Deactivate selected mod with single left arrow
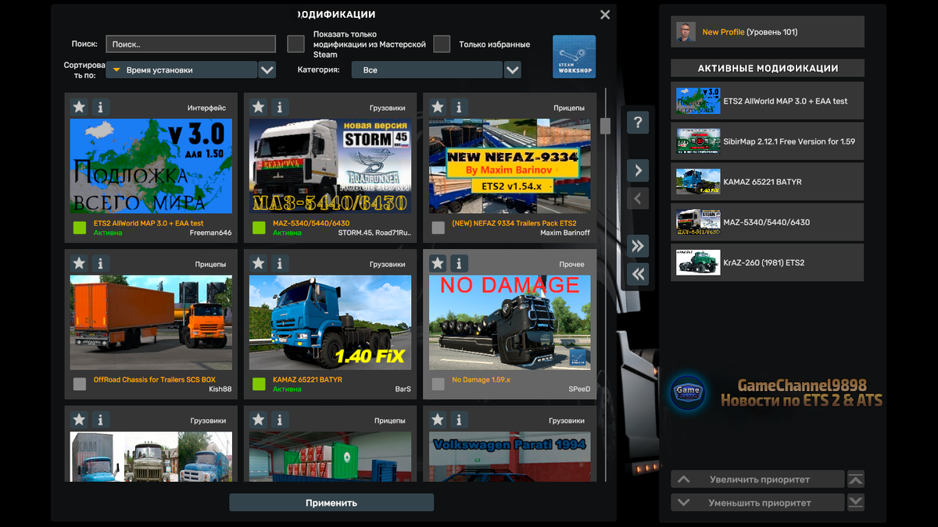938x527 pixels. click(x=638, y=198)
